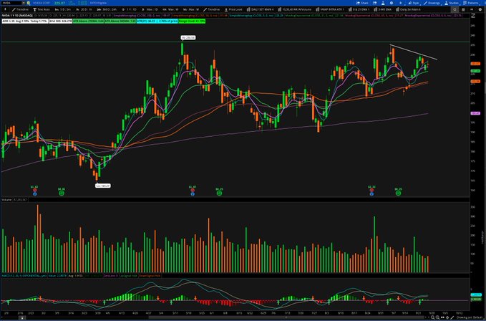
Task: Click the pencil icon left of Drawing set
Action: coord(452,317)
